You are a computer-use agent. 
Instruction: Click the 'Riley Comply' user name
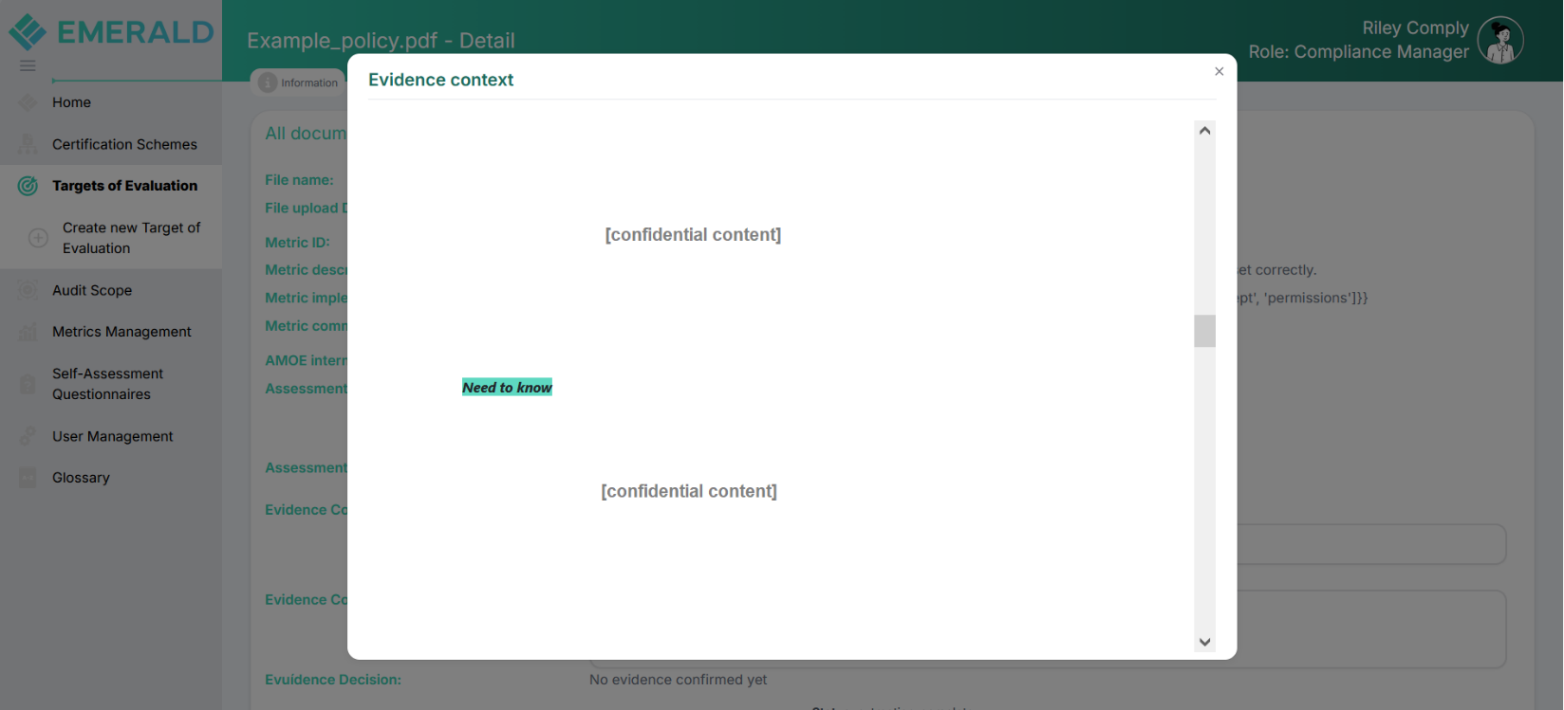(1416, 27)
